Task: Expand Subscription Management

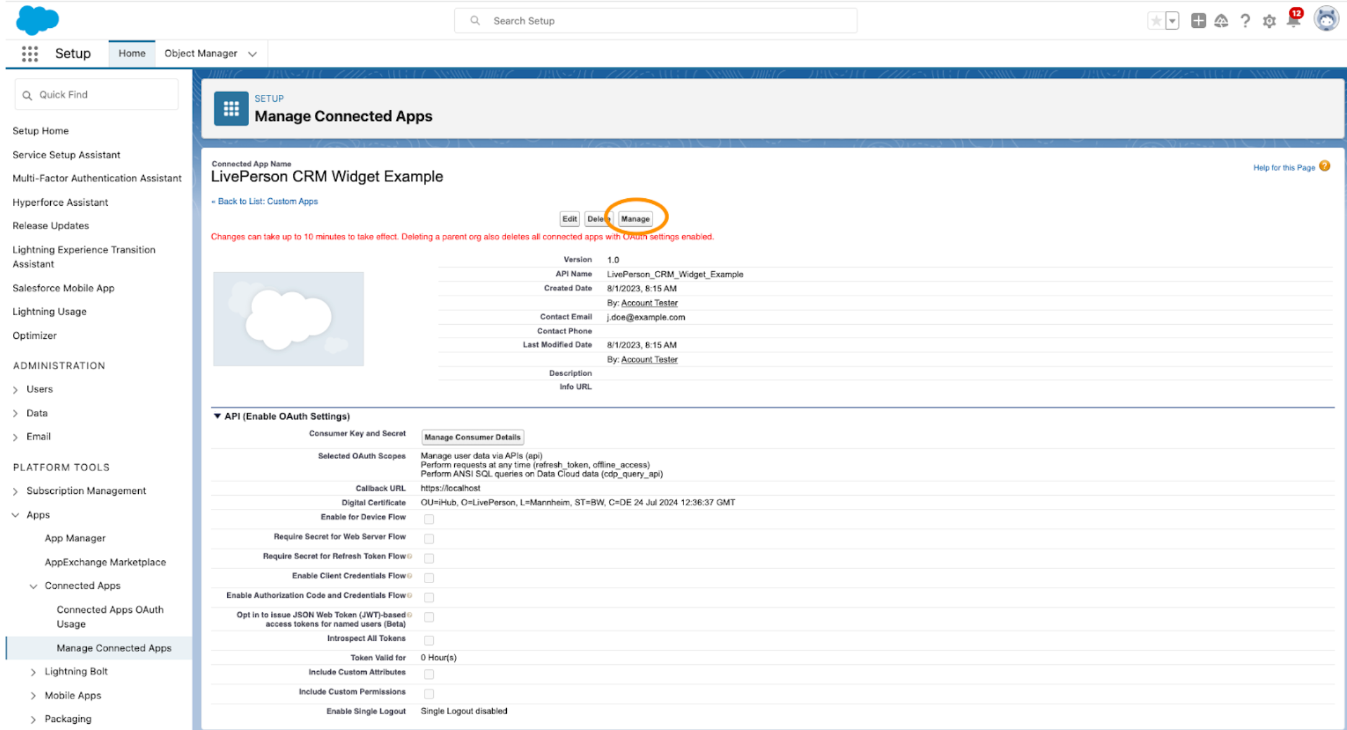Action: pos(15,491)
